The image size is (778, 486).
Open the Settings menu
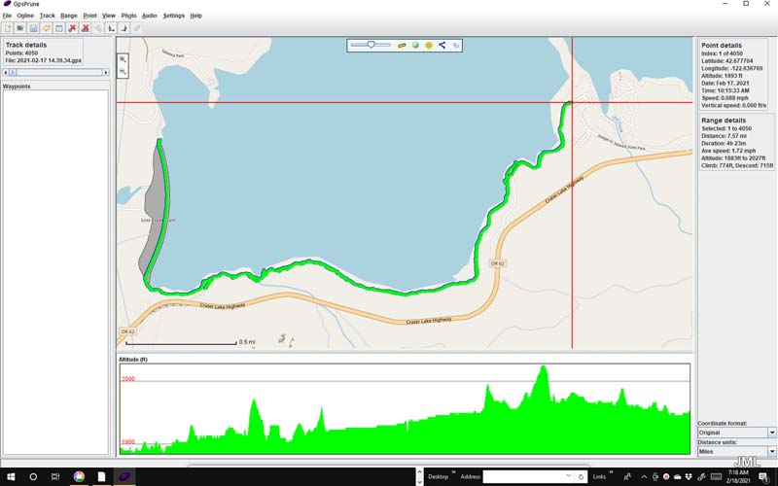(x=173, y=16)
